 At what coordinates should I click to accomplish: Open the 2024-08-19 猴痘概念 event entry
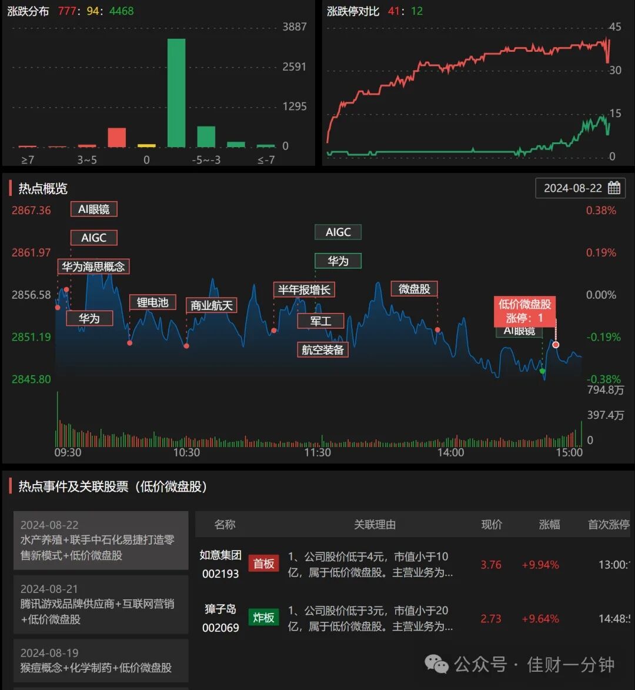click(x=101, y=661)
